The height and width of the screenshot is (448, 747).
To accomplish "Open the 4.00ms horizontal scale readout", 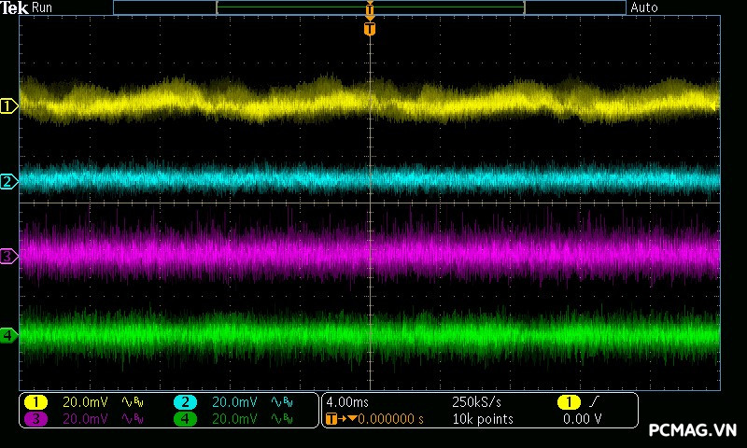I will tap(347, 402).
